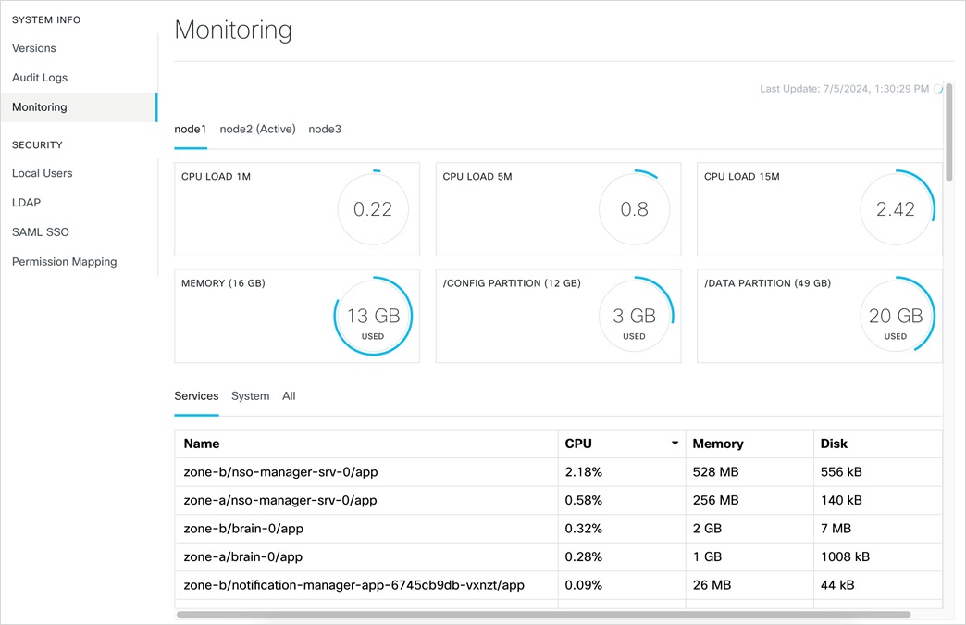The width and height of the screenshot is (966, 625).
Task: Select the Services tab
Action: coord(196,395)
